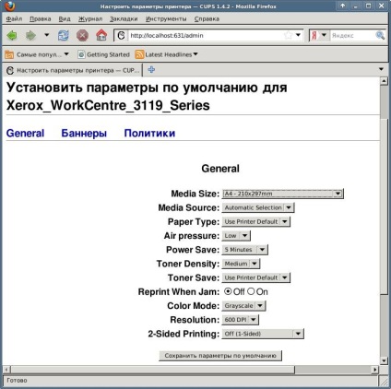Click the red Stop loading icon

pos(82,36)
